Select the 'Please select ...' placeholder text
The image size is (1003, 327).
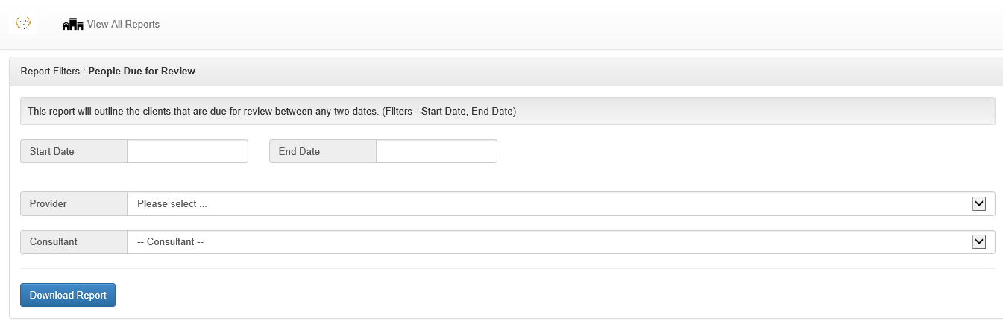coord(172,204)
